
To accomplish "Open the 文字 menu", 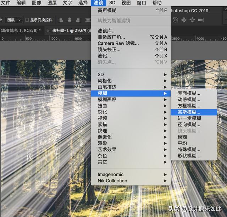I will click(67, 2).
